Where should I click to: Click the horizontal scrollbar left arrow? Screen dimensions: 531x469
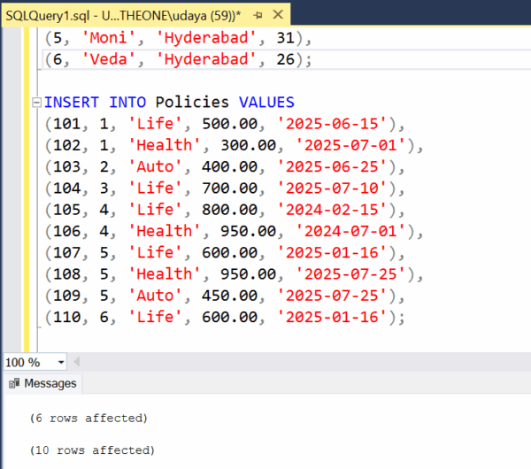point(78,362)
